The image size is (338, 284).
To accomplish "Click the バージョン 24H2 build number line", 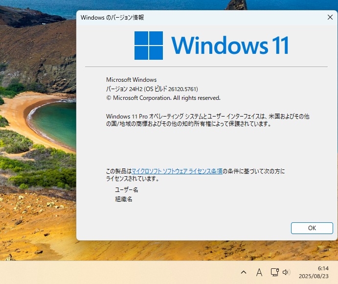I will point(152,89).
